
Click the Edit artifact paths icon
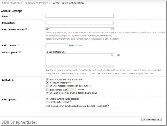pos(47,52)
